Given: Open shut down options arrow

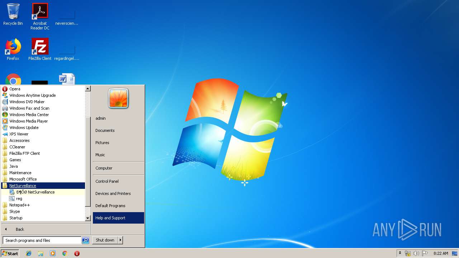Looking at the screenshot, I should [x=120, y=240].
